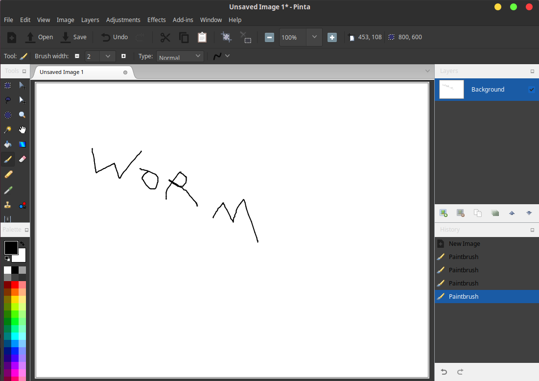Open the Add-ins menu
Screen dimensions: 539x381
tap(183, 20)
